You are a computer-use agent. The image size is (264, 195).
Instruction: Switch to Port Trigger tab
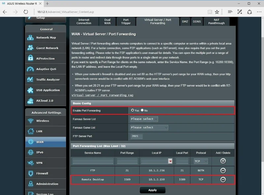[x=126, y=21]
